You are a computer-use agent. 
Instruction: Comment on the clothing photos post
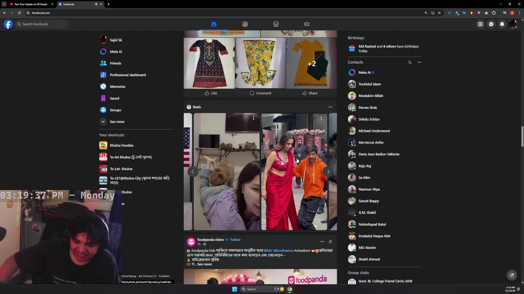pyautogui.click(x=260, y=93)
